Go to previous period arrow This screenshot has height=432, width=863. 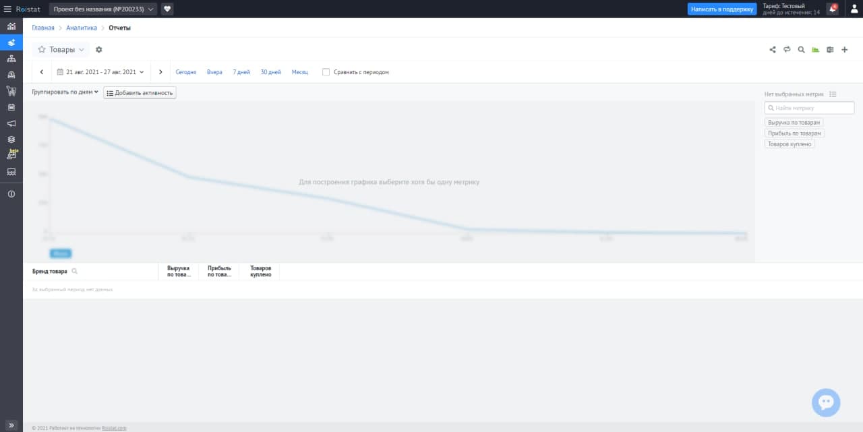coord(42,72)
